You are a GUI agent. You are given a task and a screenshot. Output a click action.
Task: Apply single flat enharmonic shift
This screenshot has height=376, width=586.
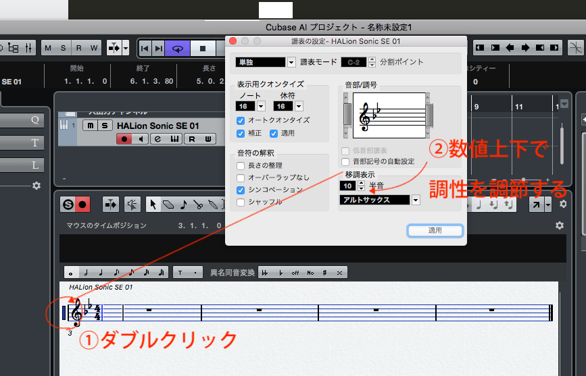pos(280,273)
